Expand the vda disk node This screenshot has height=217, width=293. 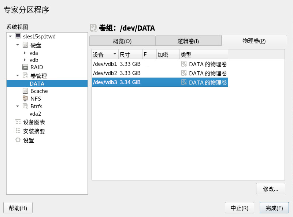[x=25, y=53]
